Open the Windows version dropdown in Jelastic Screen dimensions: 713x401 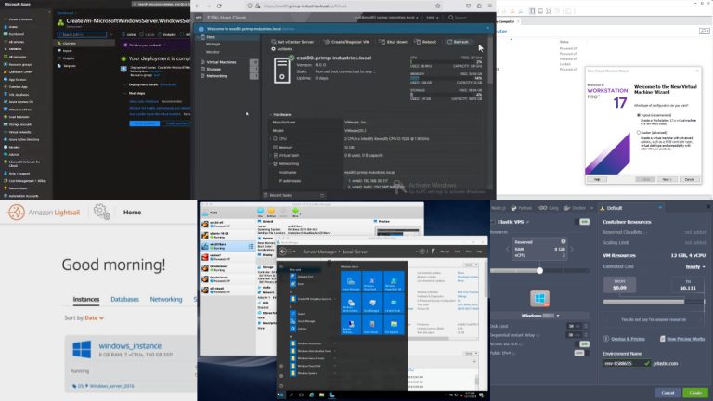coord(540,316)
